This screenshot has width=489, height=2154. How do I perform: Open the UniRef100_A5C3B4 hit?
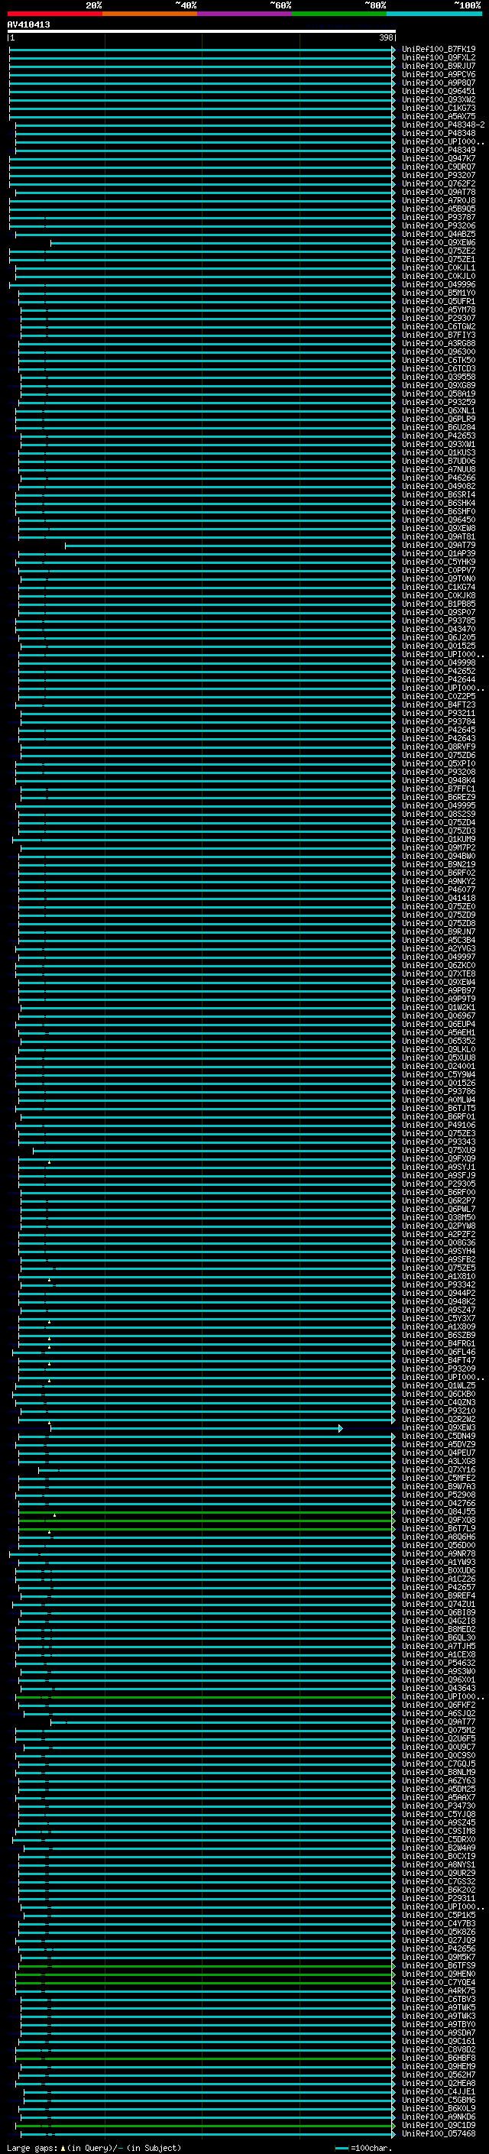(439, 940)
